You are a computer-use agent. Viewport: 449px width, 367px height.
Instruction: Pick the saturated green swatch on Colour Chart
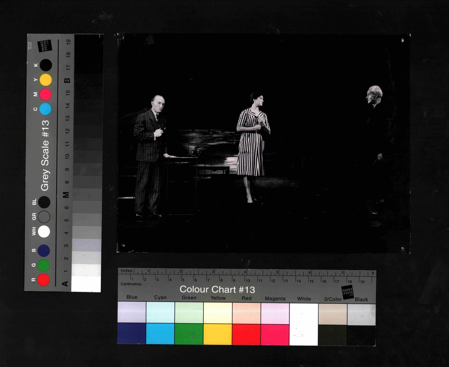pos(189,334)
